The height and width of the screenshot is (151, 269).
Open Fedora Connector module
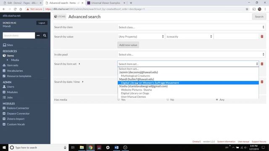pos(16,108)
